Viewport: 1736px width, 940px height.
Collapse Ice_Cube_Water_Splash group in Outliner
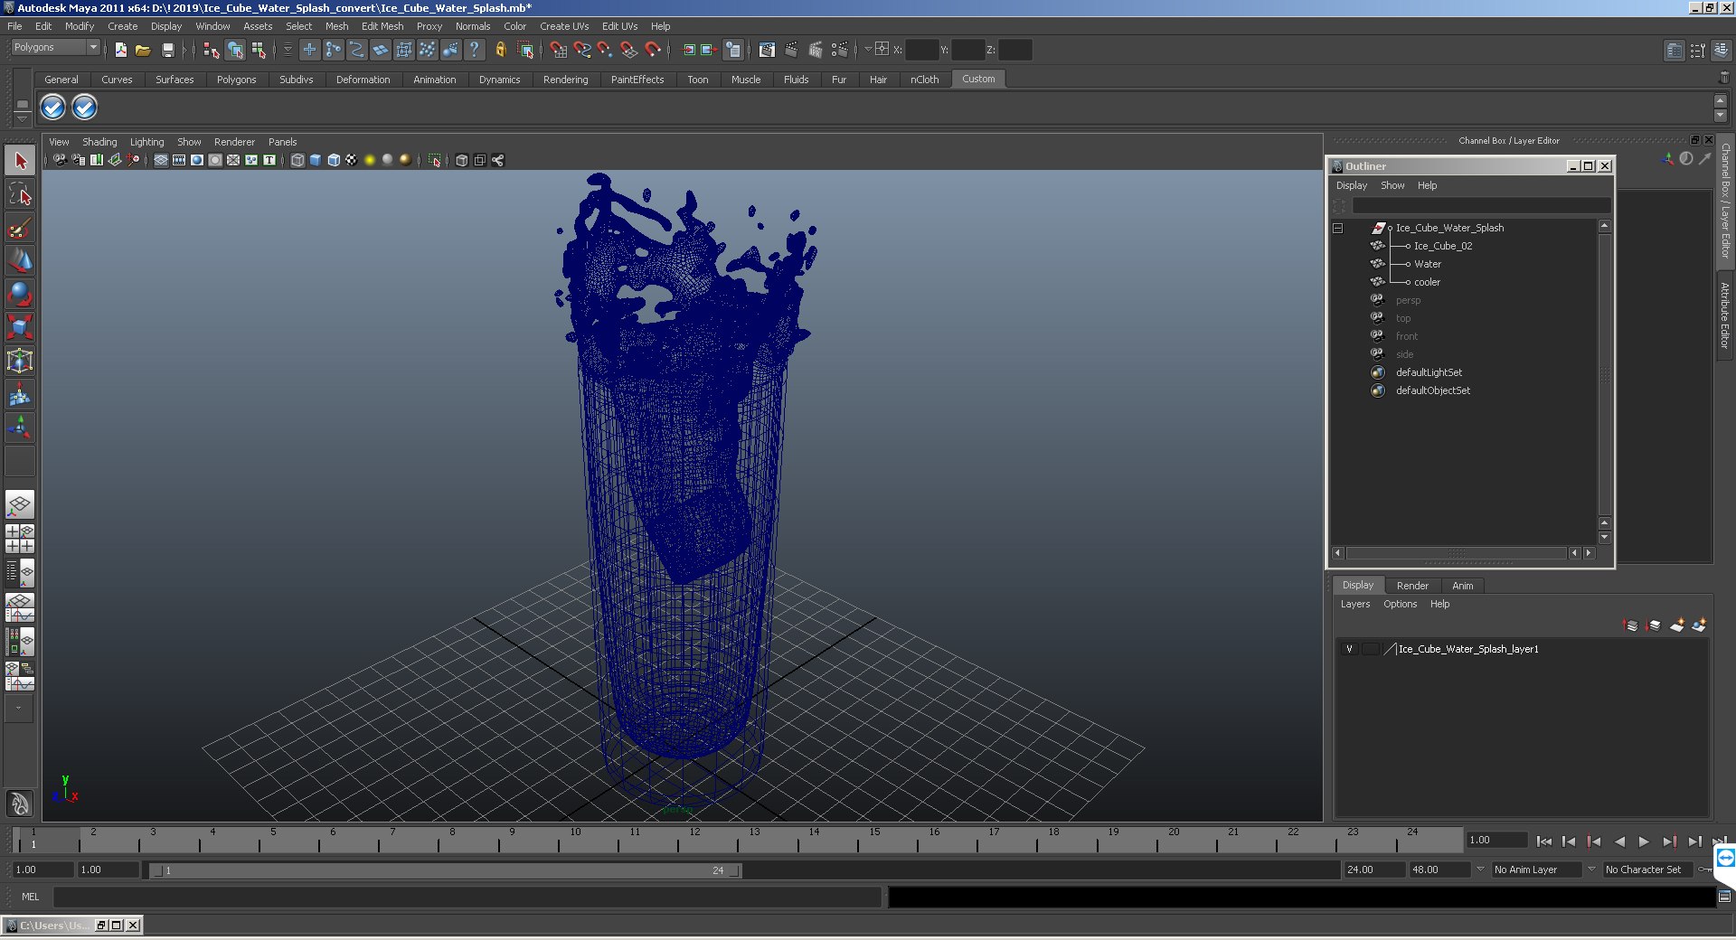click(1338, 228)
